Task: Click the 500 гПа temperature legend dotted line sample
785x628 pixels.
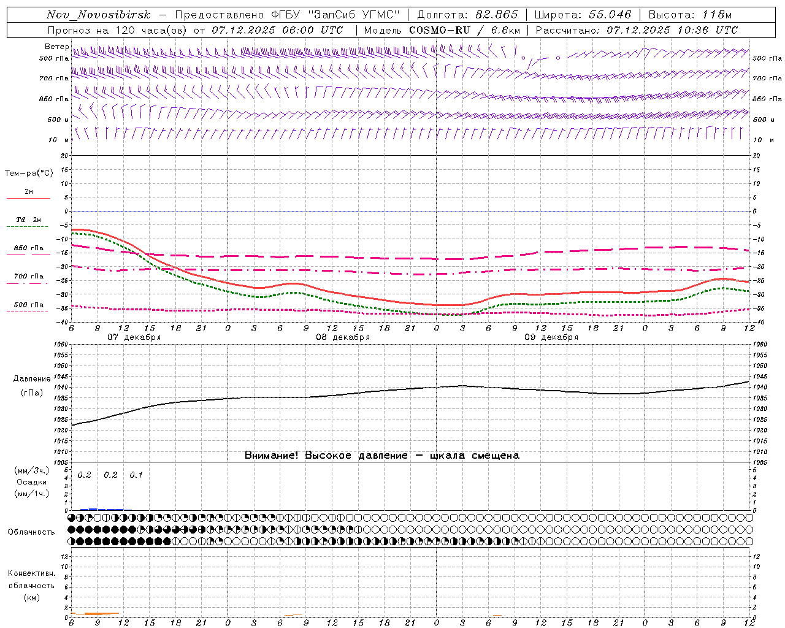Action: 27,312
